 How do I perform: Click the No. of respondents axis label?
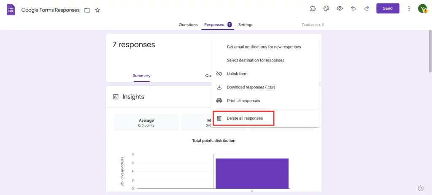[x=122, y=171]
